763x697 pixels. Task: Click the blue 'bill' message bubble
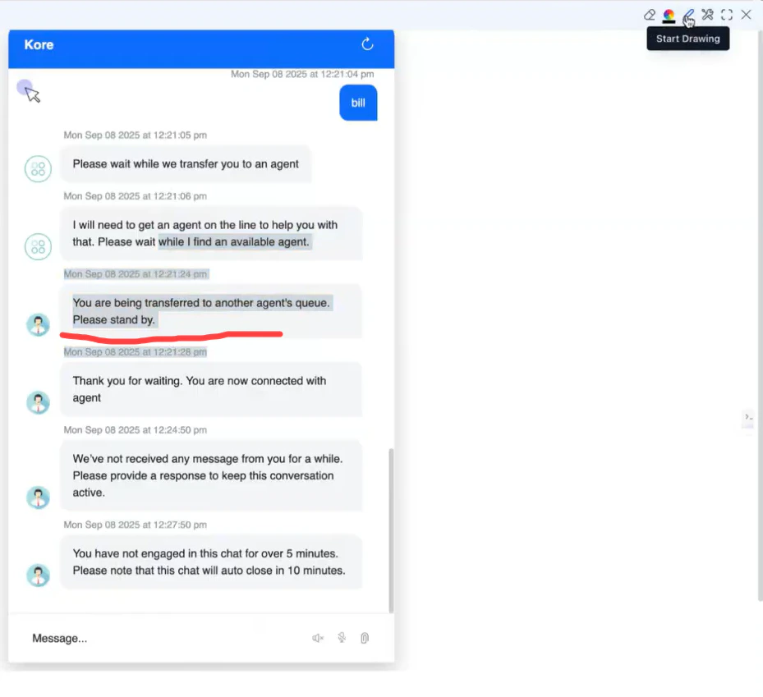[358, 103]
